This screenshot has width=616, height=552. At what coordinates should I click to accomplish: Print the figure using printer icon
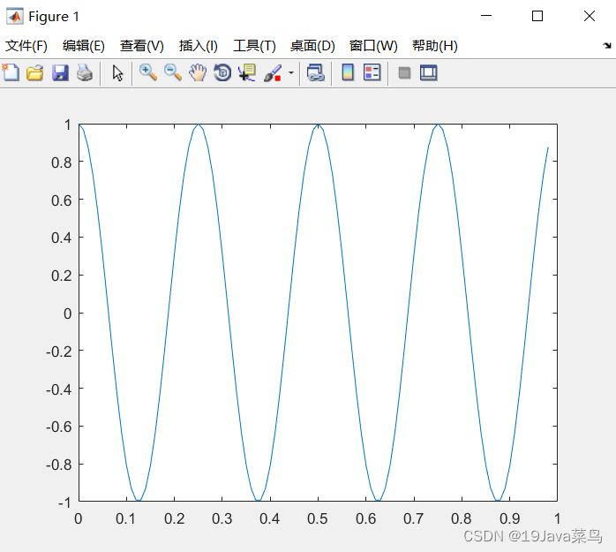(x=85, y=72)
